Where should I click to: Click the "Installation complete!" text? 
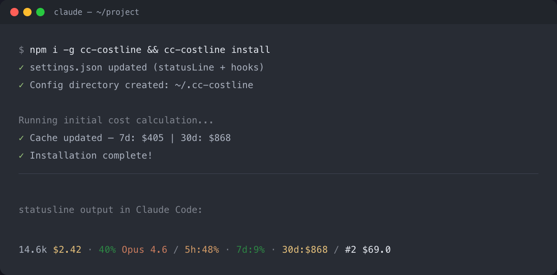point(91,155)
